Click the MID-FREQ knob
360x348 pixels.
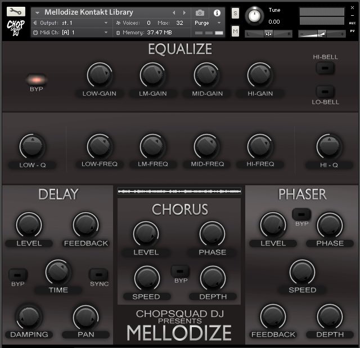click(206, 146)
